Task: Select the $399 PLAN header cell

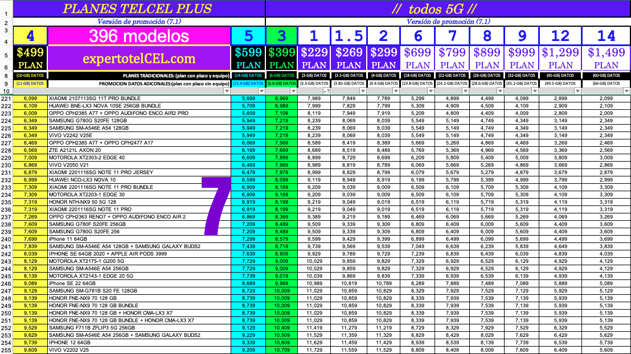Action: click(x=282, y=58)
